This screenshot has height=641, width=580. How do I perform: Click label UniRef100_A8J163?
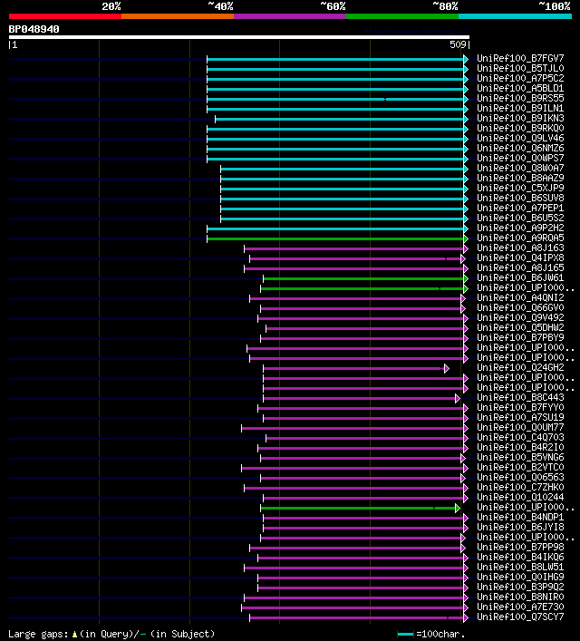click(x=520, y=248)
